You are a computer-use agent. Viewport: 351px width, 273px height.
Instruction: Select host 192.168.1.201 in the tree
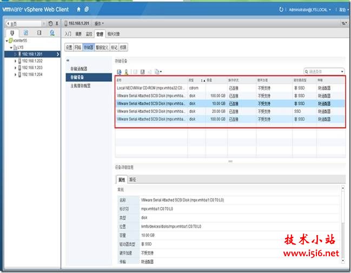coord(32,54)
